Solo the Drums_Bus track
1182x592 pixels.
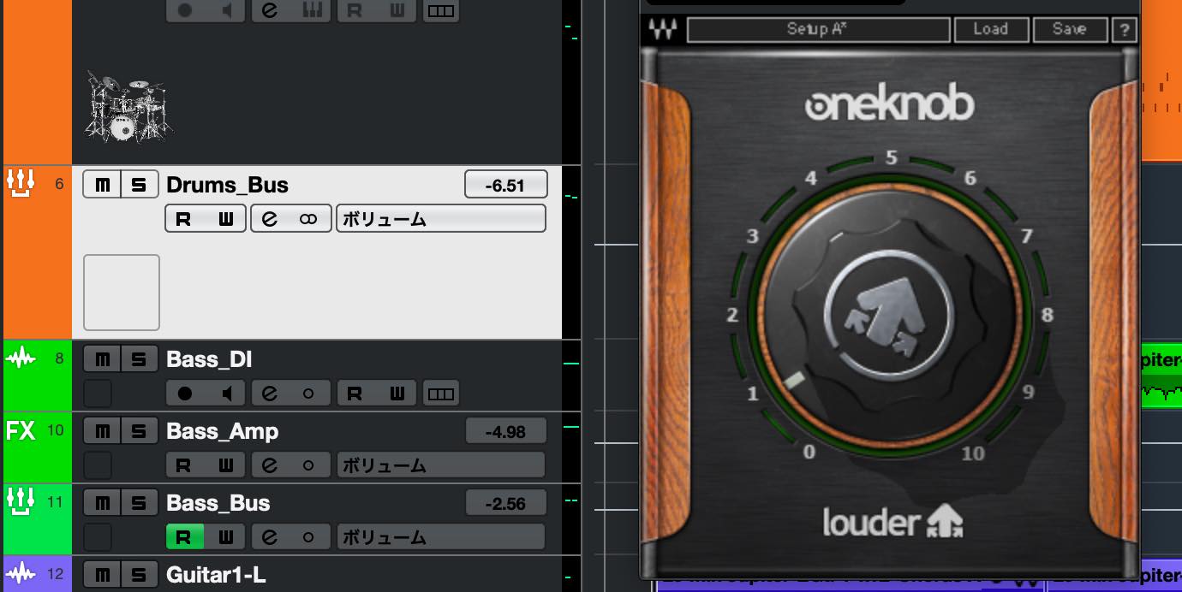(140, 185)
